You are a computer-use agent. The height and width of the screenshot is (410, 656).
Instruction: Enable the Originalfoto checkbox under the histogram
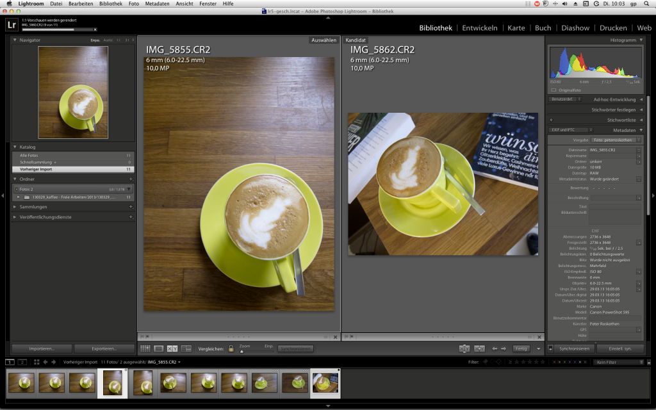(x=552, y=90)
